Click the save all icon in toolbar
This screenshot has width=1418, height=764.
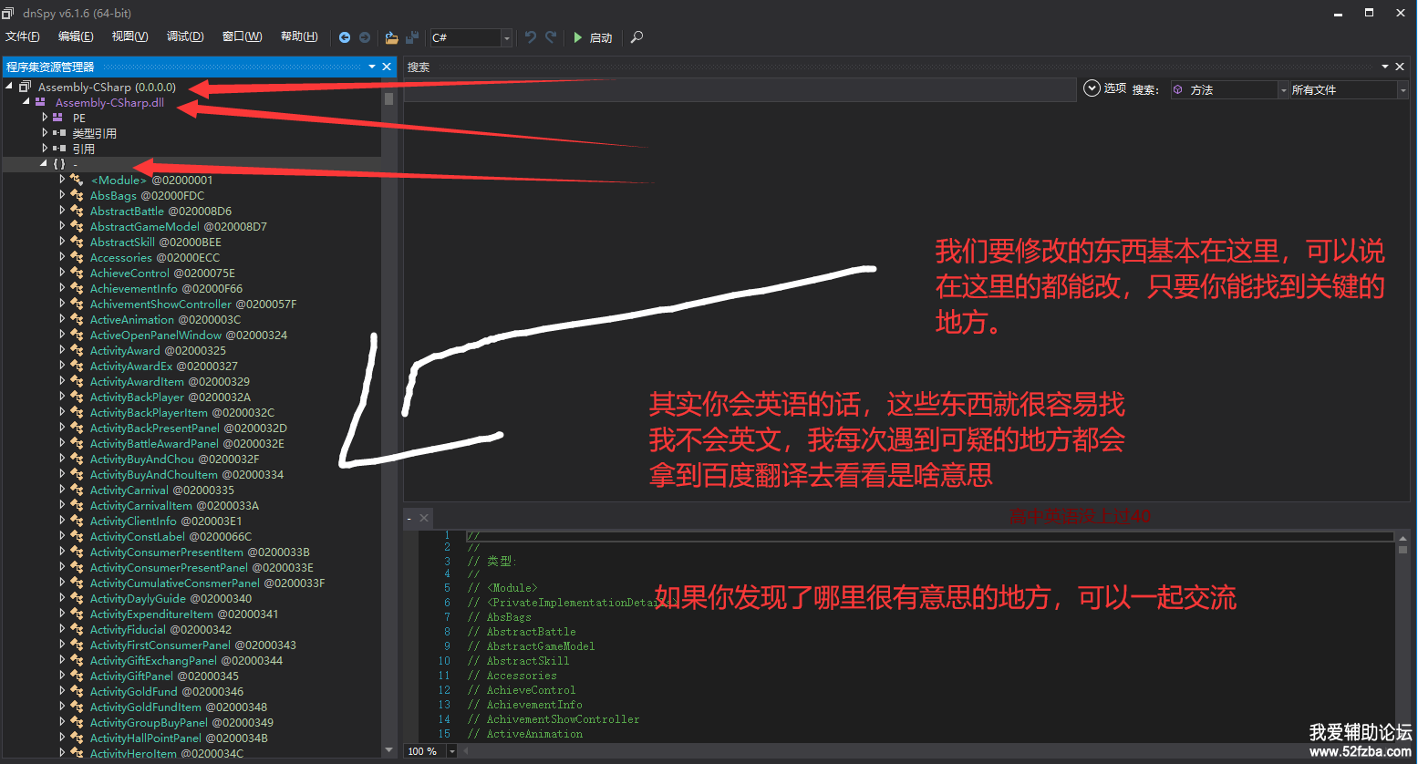[412, 37]
